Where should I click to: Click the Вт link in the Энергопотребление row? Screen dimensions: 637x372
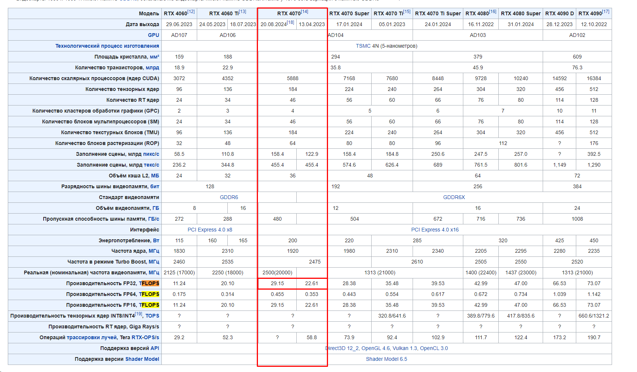pyautogui.click(x=156, y=240)
